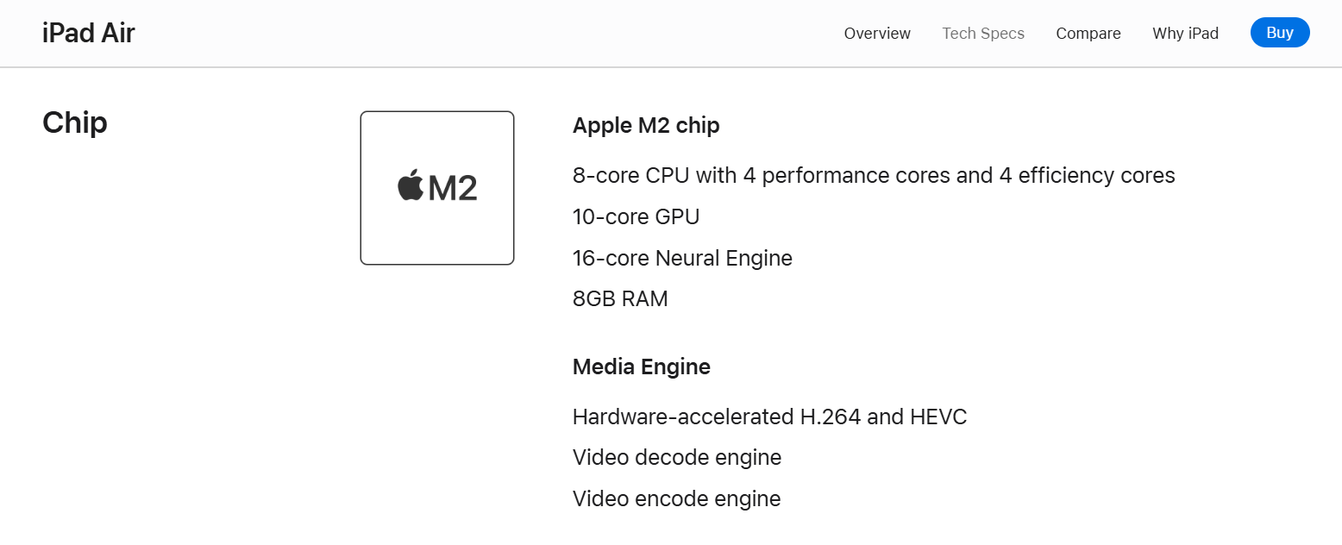This screenshot has height=545, width=1342.
Task: Click the 8GB RAM spec
Action: 620,299
